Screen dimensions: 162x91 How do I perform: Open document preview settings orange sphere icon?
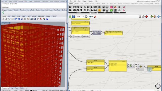tap(155, 16)
